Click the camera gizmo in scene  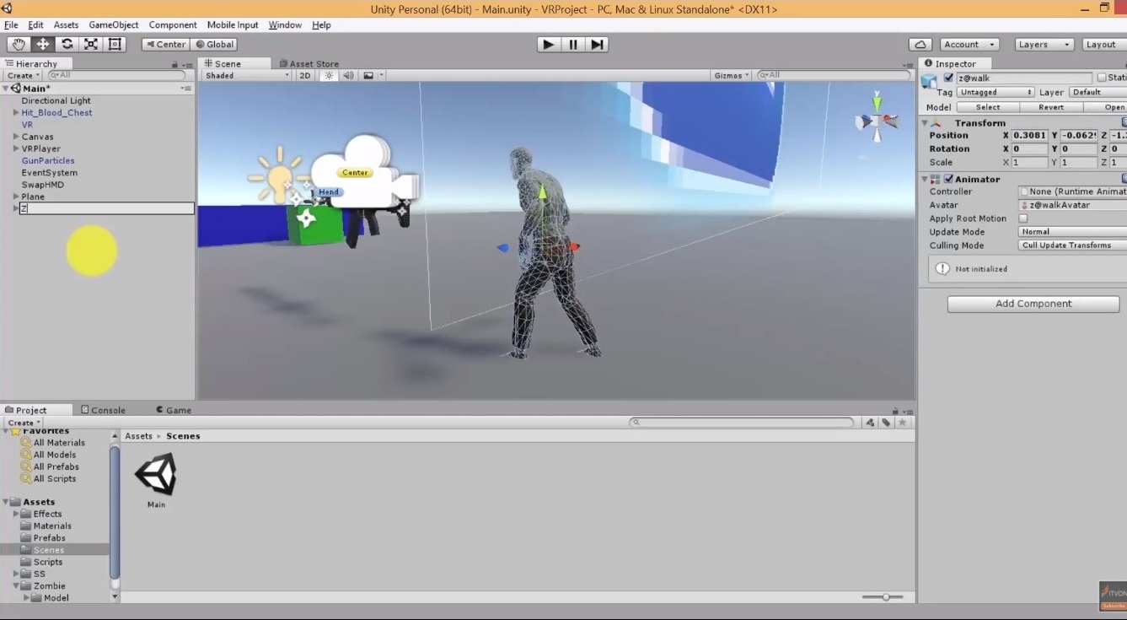(x=364, y=175)
